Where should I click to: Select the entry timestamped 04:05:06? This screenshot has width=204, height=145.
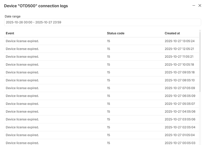pos(102,112)
